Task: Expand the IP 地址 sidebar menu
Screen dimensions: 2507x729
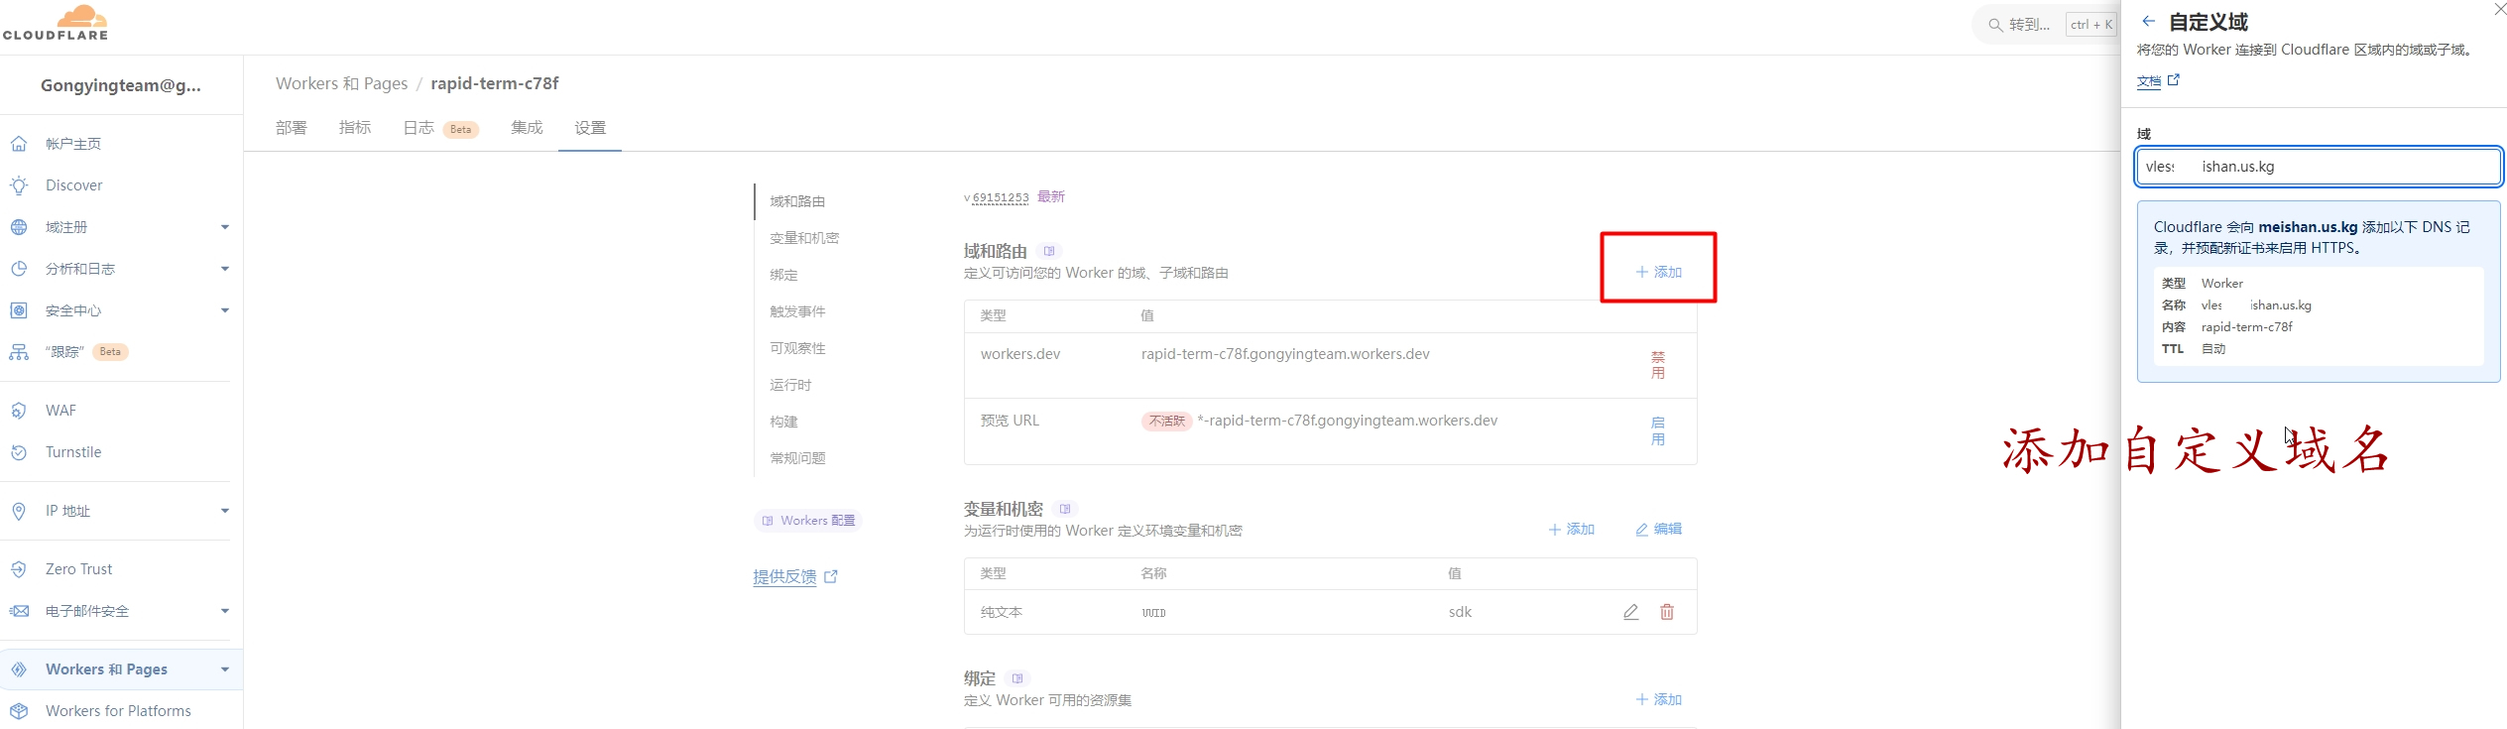Action: [225, 511]
